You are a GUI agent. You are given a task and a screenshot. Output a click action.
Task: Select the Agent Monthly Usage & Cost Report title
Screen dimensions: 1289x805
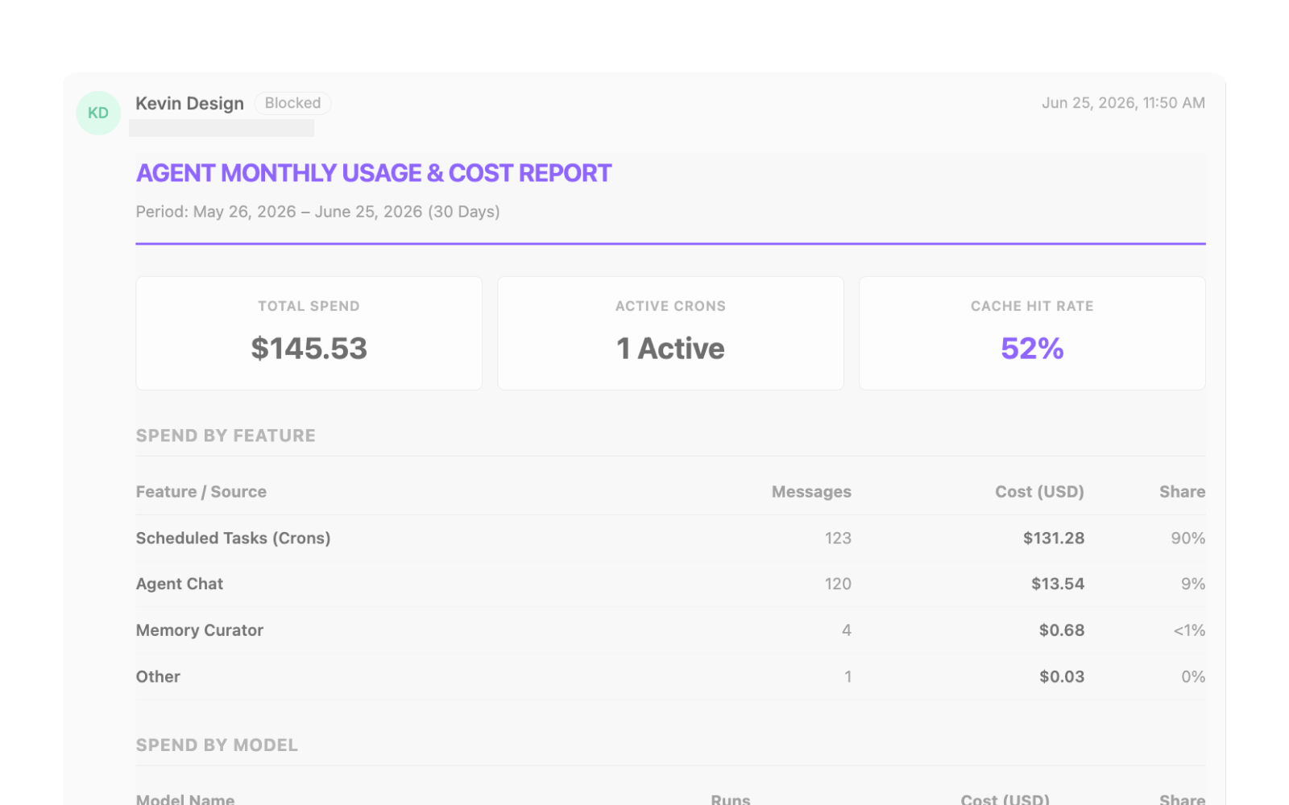[374, 173]
